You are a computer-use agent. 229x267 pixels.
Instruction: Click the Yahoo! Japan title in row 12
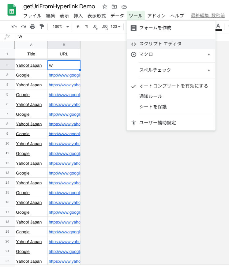pos(29,163)
